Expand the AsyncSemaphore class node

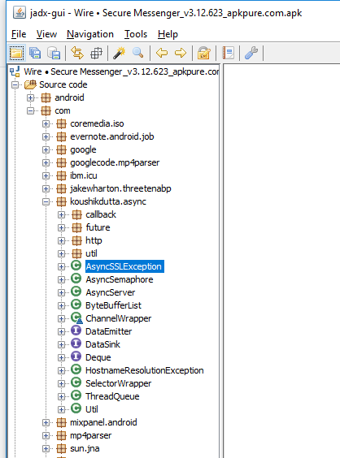coord(62,280)
